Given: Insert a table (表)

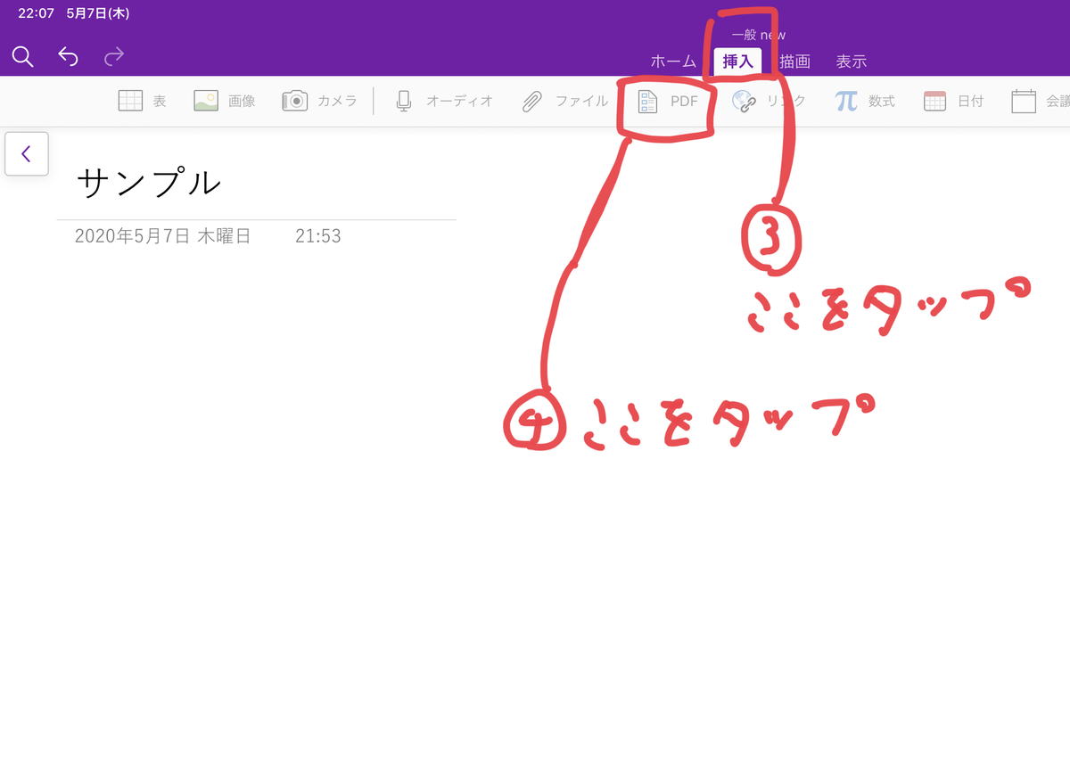Looking at the screenshot, I should 143,101.
